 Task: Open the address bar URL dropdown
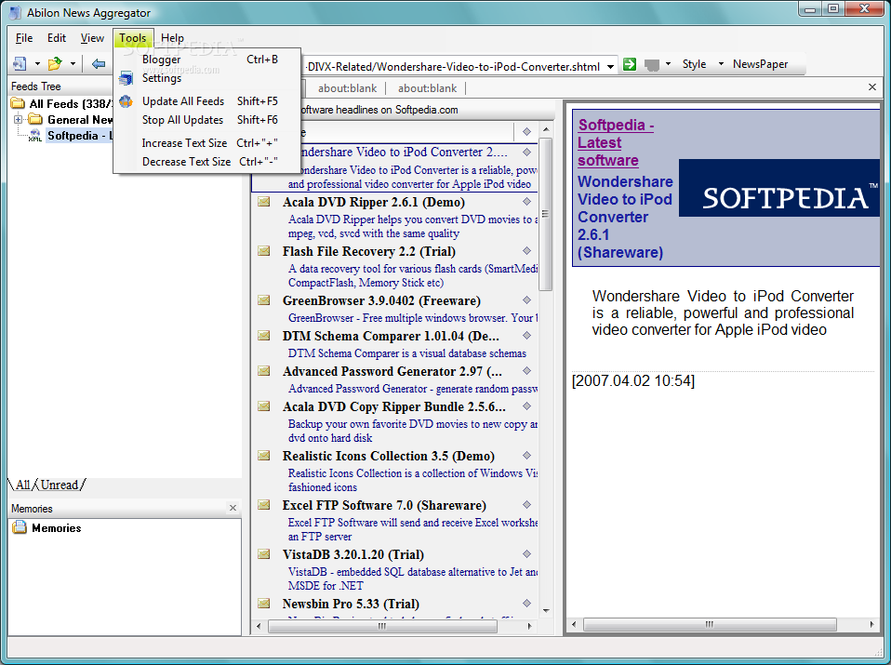(x=610, y=67)
